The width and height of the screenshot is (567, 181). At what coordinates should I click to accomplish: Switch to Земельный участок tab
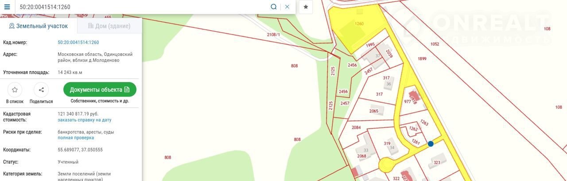pyautogui.click(x=39, y=26)
